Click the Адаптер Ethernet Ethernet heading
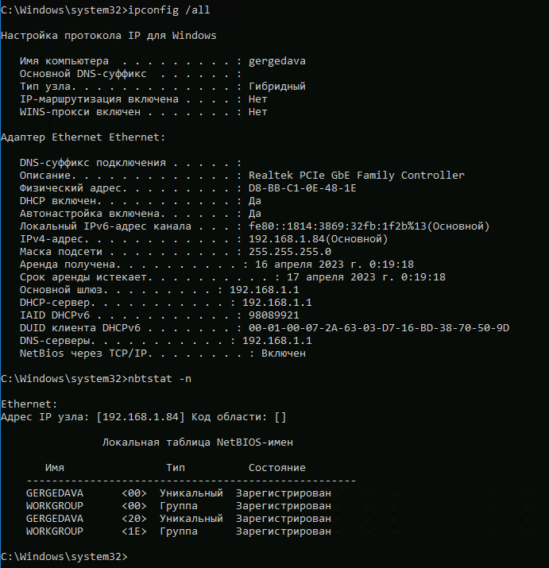Image resolution: width=549 pixels, height=568 pixels. click(x=83, y=137)
